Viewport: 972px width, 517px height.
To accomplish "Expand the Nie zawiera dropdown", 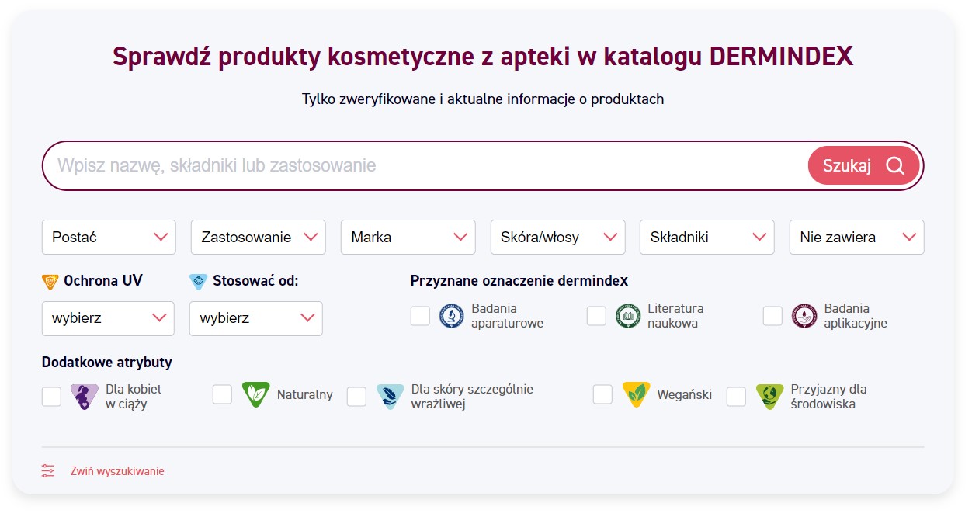I will 856,237.
